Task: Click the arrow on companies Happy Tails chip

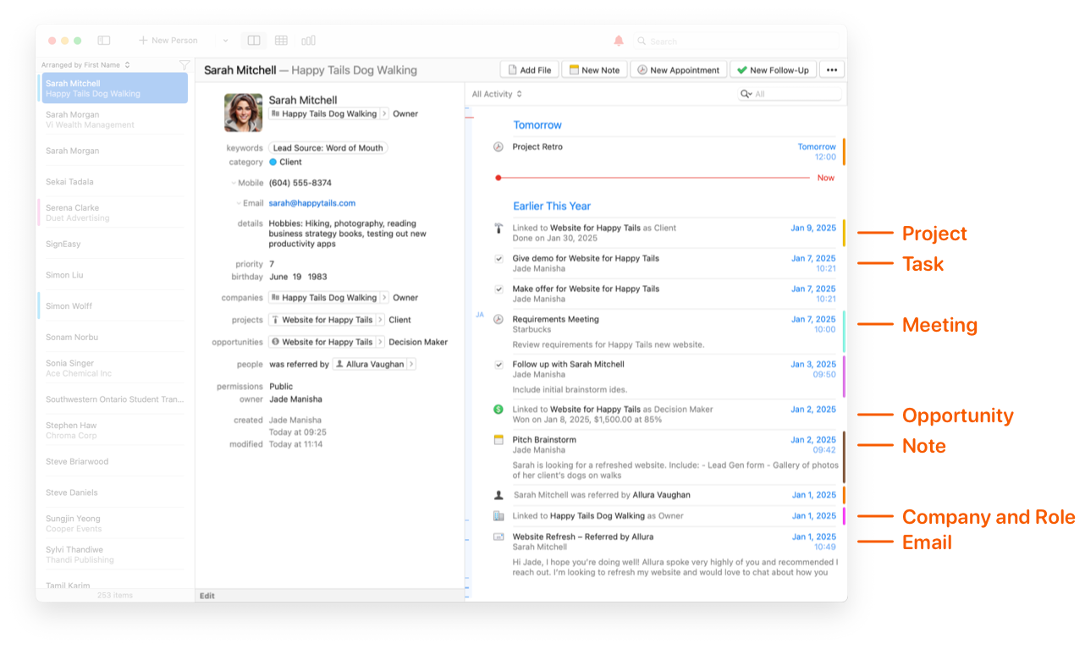Action: pos(384,298)
